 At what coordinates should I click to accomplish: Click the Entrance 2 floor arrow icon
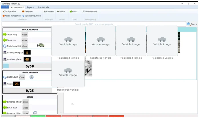(x=5, y=113)
